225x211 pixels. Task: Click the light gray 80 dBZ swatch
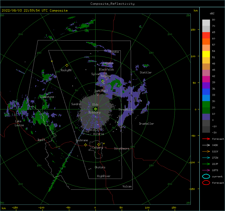click(x=206, y=23)
